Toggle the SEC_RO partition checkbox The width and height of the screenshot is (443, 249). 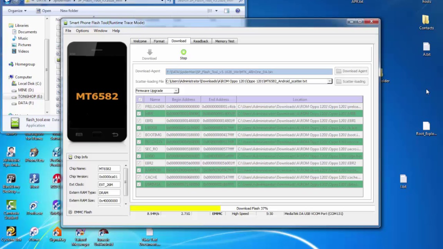coord(139,149)
